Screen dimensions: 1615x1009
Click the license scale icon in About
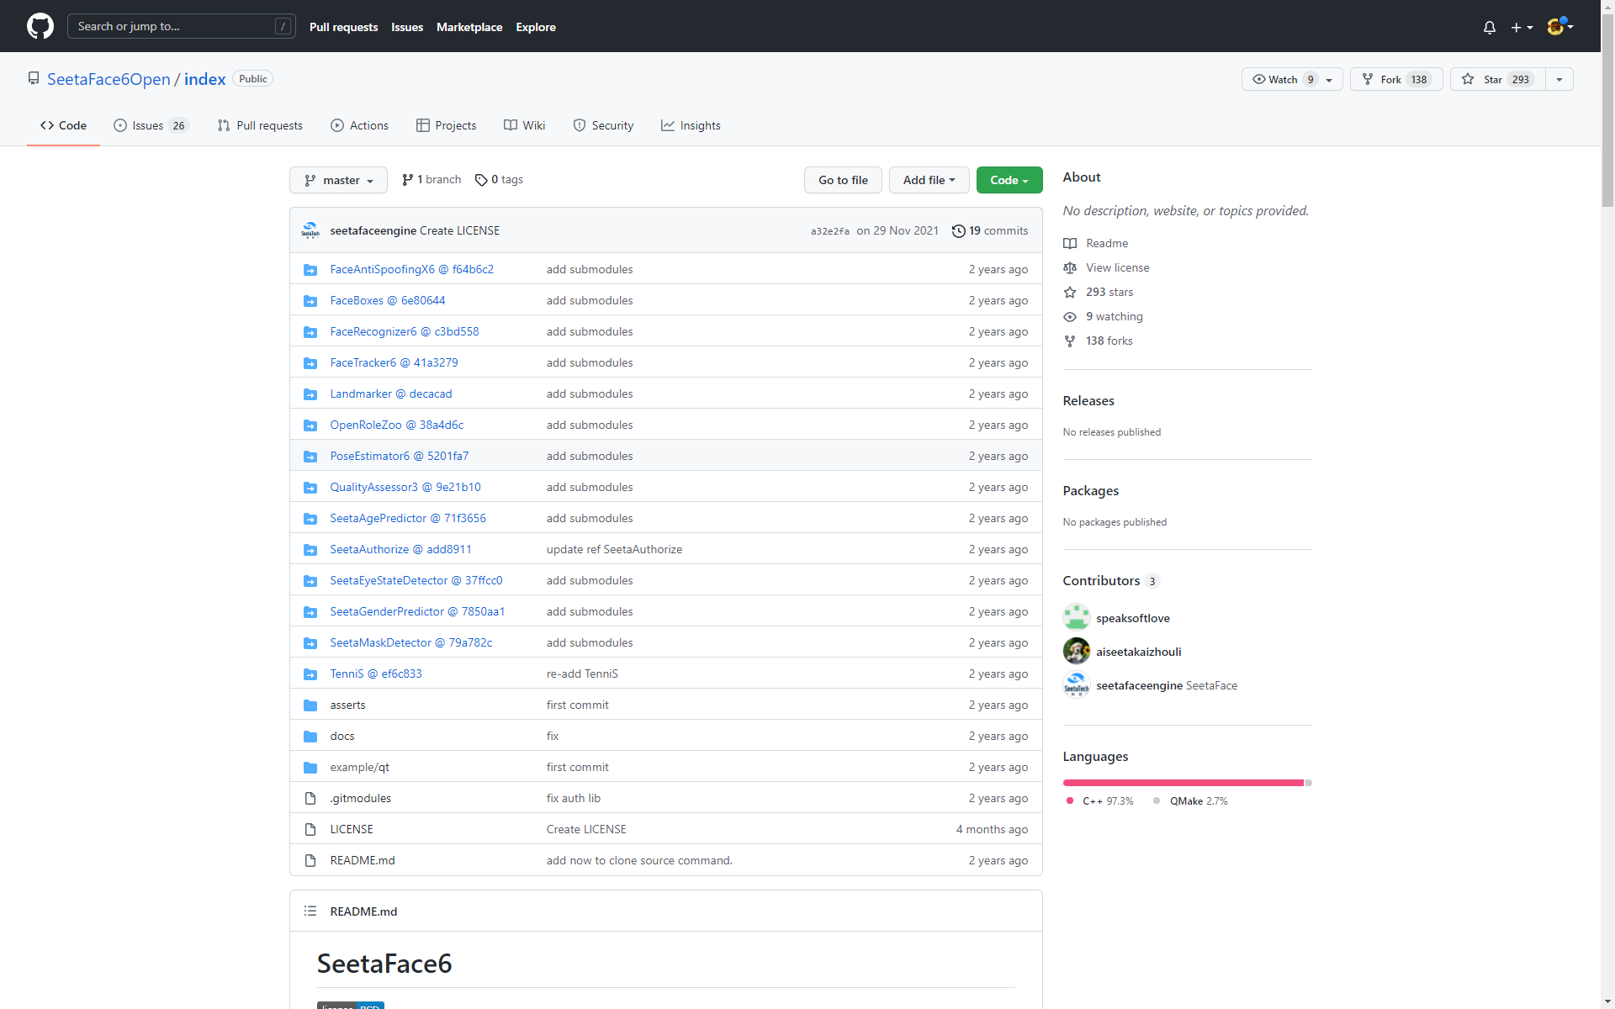coord(1069,267)
